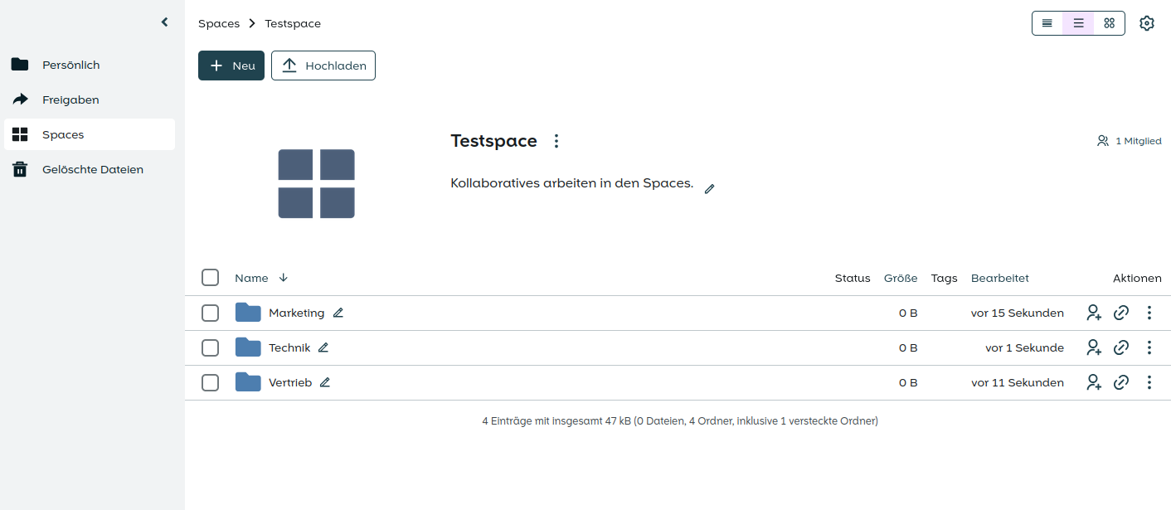Create a link for the Vertrieb folder
The height and width of the screenshot is (510, 1171).
(x=1121, y=382)
